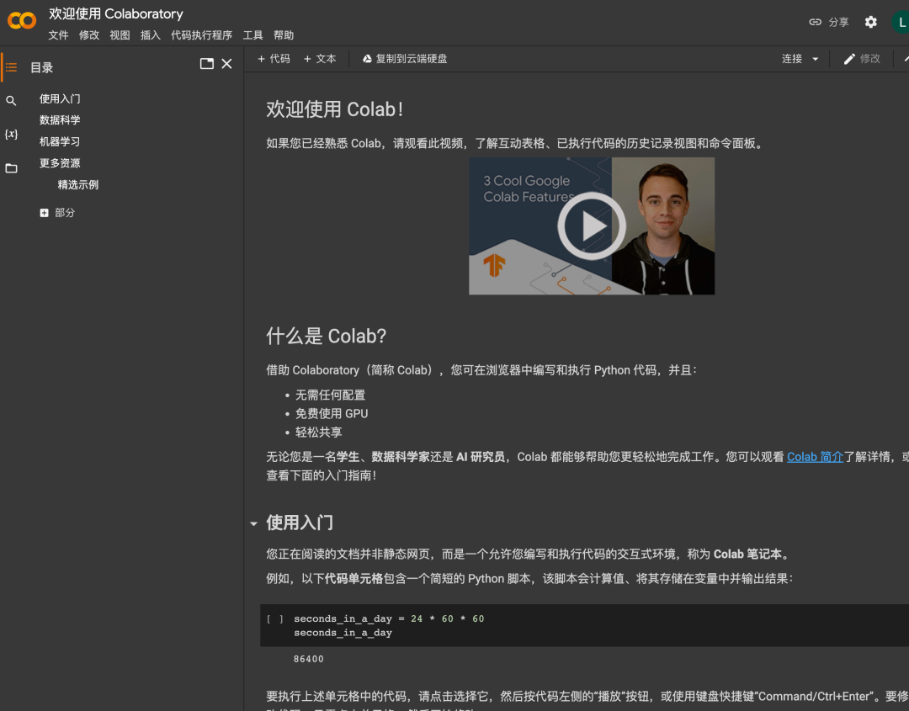Image resolution: width=909 pixels, height=711 pixels.
Task: Open the search panel magnifier icon
Action: [x=11, y=101]
